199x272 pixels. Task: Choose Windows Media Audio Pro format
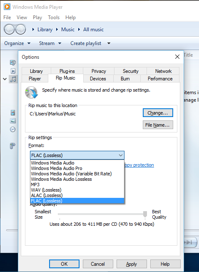click(x=77, y=168)
